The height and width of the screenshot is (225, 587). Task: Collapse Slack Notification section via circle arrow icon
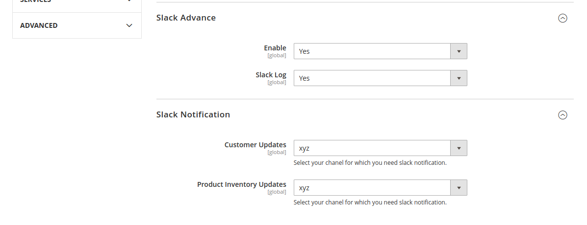pyautogui.click(x=562, y=115)
